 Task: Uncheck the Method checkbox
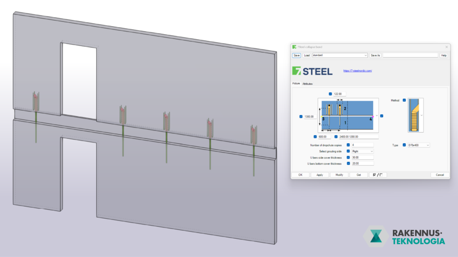[x=404, y=100]
